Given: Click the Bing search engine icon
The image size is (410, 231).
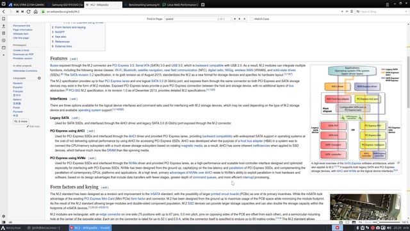Looking at the screenshot, I should [358, 12].
